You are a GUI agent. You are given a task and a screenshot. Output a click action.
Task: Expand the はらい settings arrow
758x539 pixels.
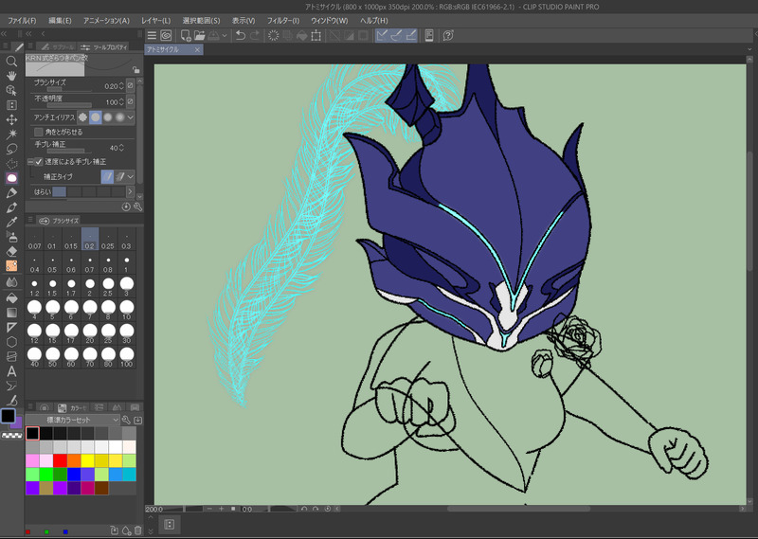pyautogui.click(x=130, y=192)
